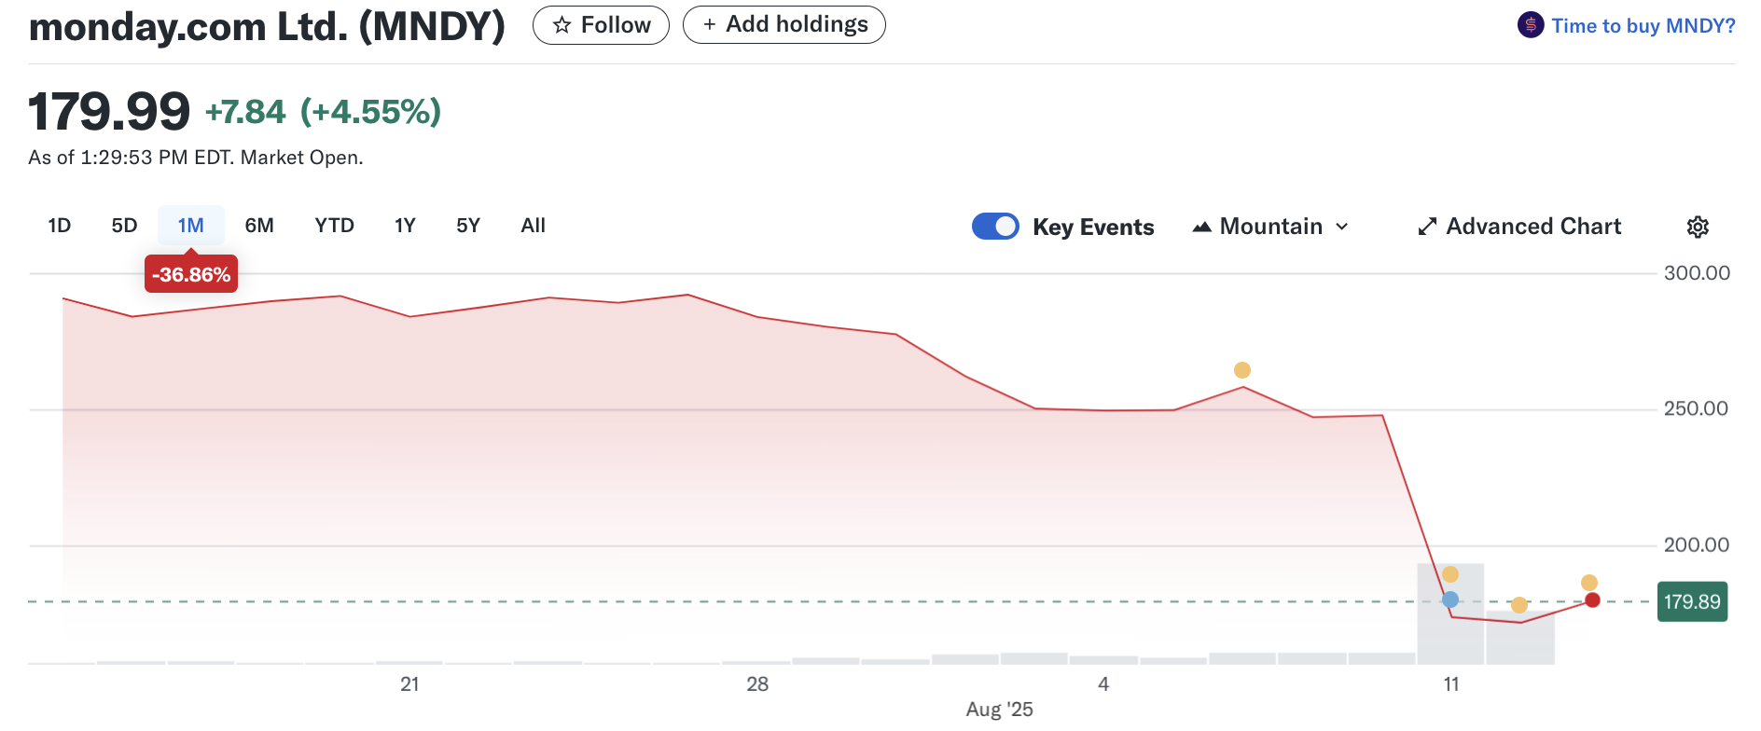Click the red current price dot
The width and height of the screenshot is (1761, 731).
pos(1592,600)
